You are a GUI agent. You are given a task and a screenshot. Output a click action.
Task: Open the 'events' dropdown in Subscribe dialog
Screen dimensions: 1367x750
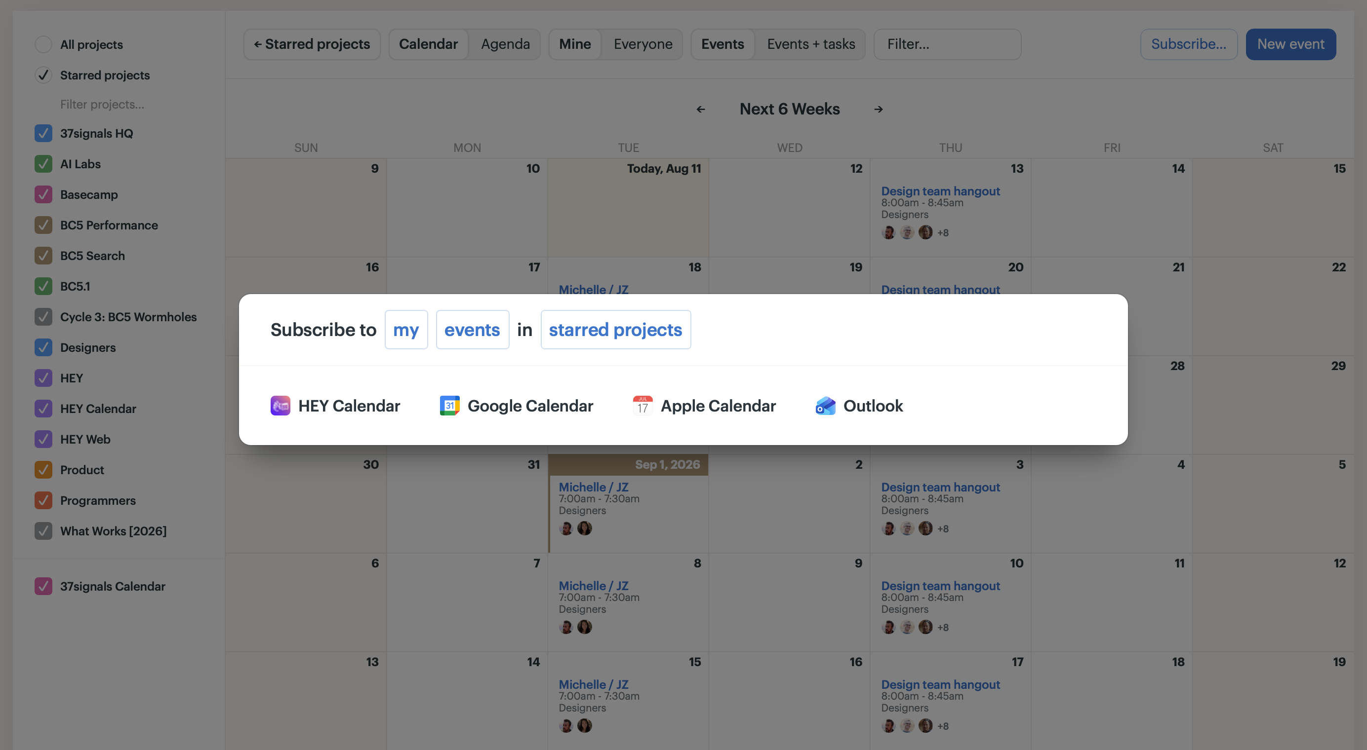point(472,330)
